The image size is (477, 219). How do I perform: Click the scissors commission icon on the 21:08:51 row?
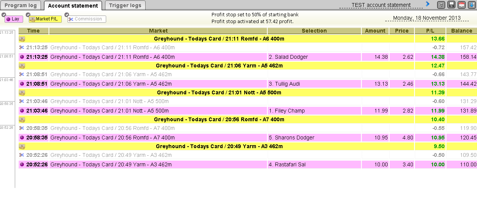pyautogui.click(x=22, y=74)
